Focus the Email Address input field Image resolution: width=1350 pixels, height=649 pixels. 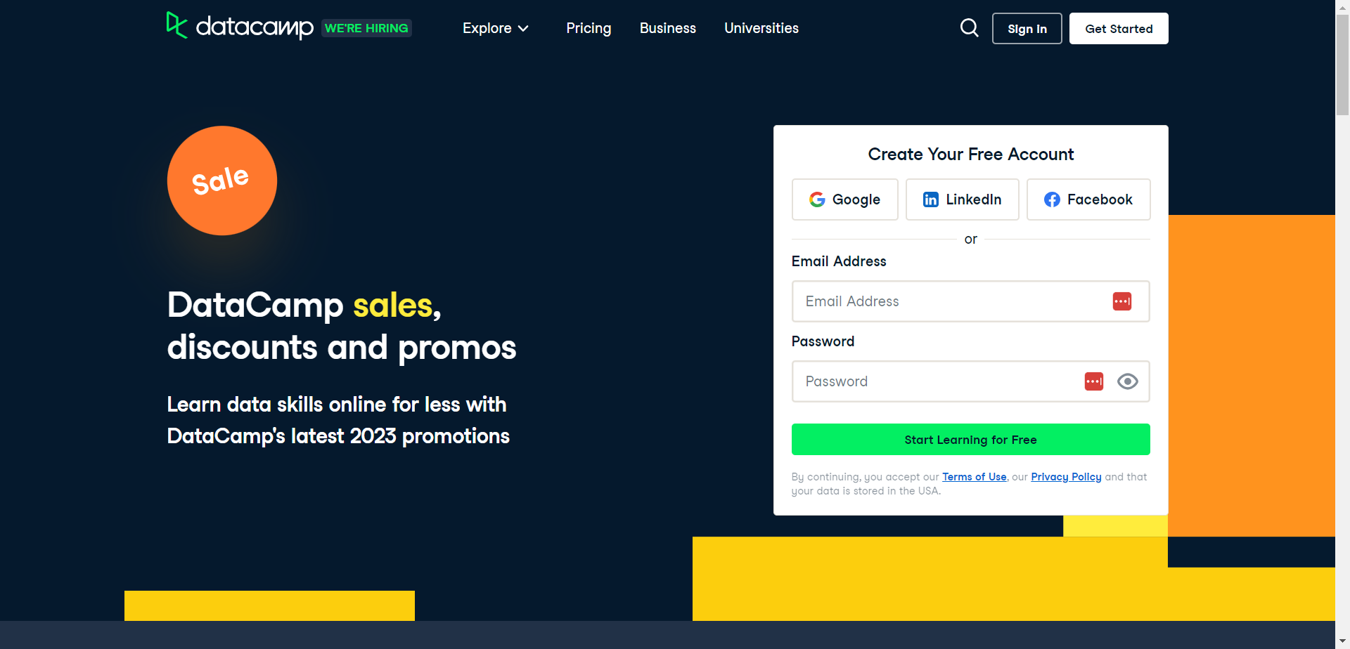tap(970, 301)
